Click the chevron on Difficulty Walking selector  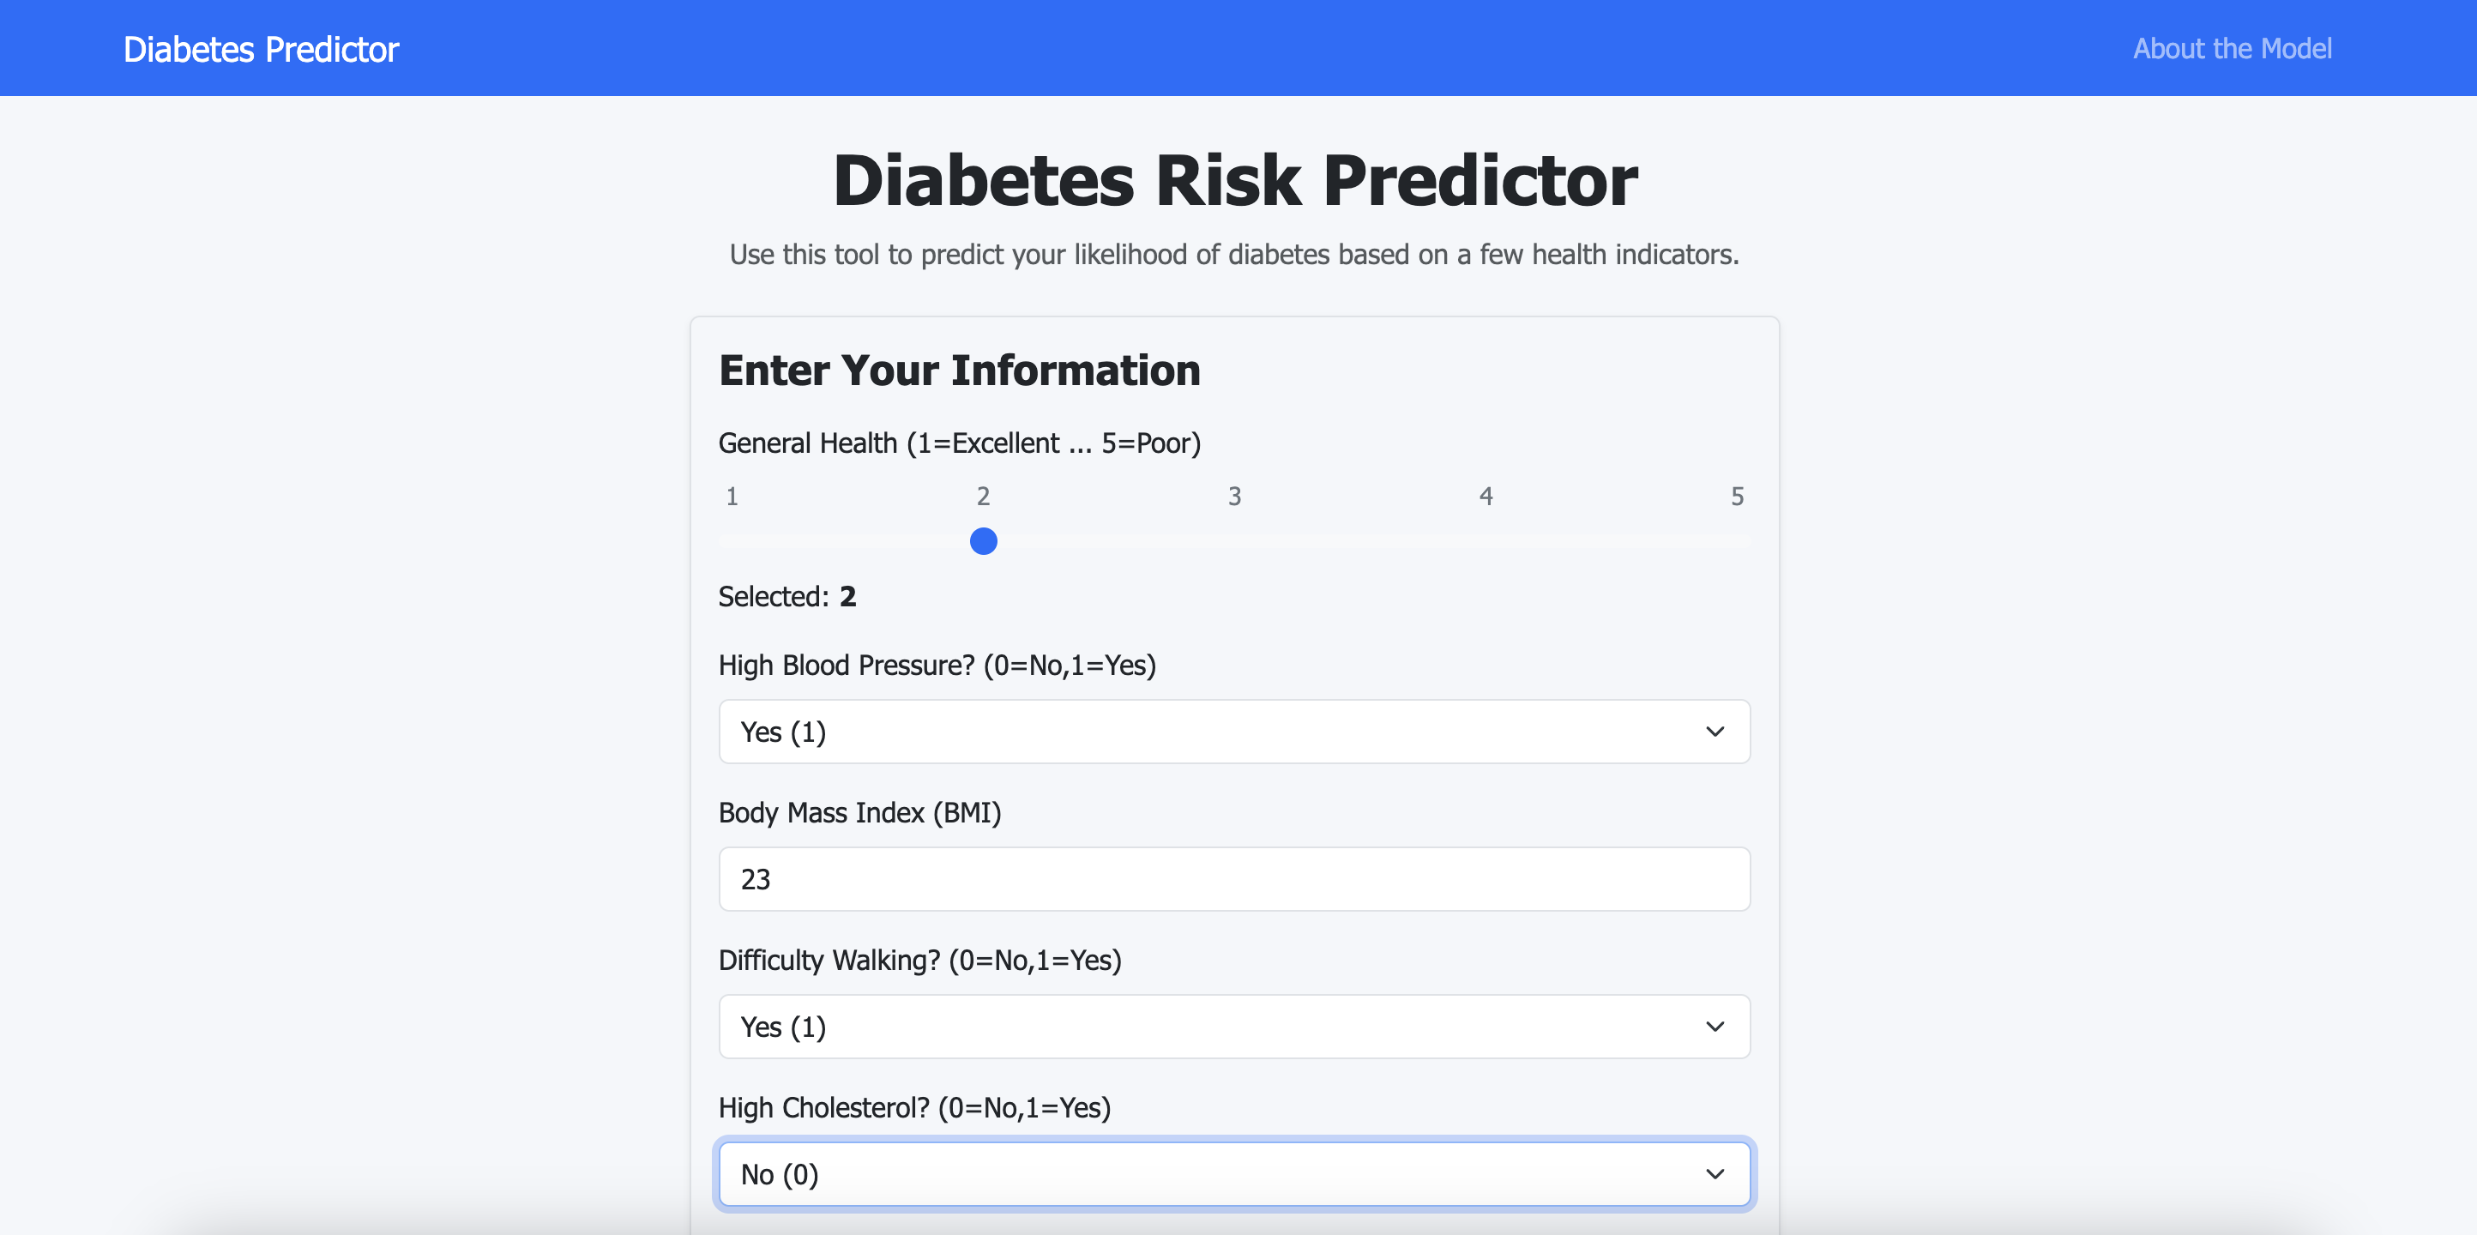coord(1715,1027)
